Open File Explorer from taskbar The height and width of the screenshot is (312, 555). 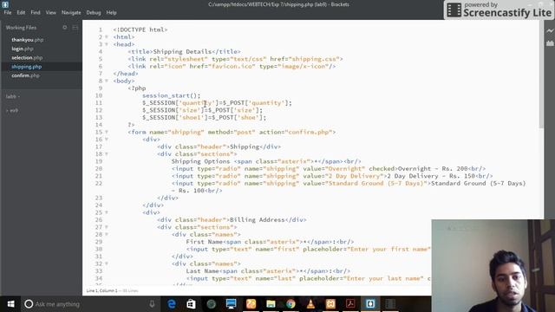(x=271, y=304)
